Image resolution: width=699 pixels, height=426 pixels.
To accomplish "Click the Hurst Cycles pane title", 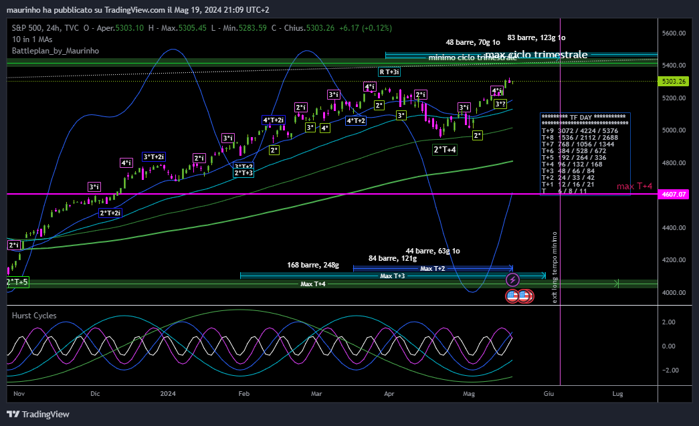I will click(34, 316).
